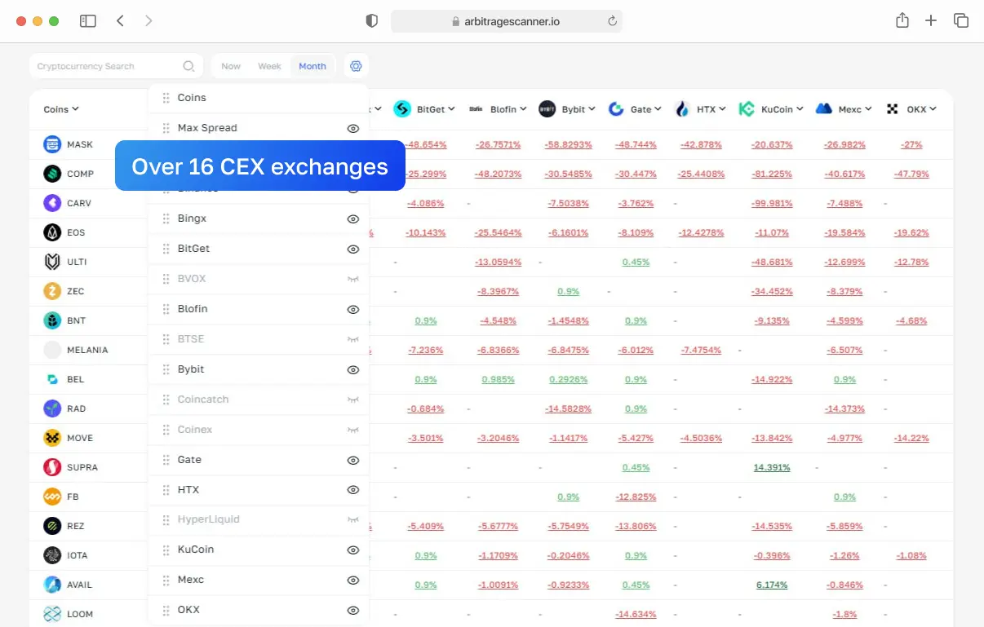984x627 pixels.
Task: Open the -27% OKX spread for MASK
Action: click(x=911, y=144)
